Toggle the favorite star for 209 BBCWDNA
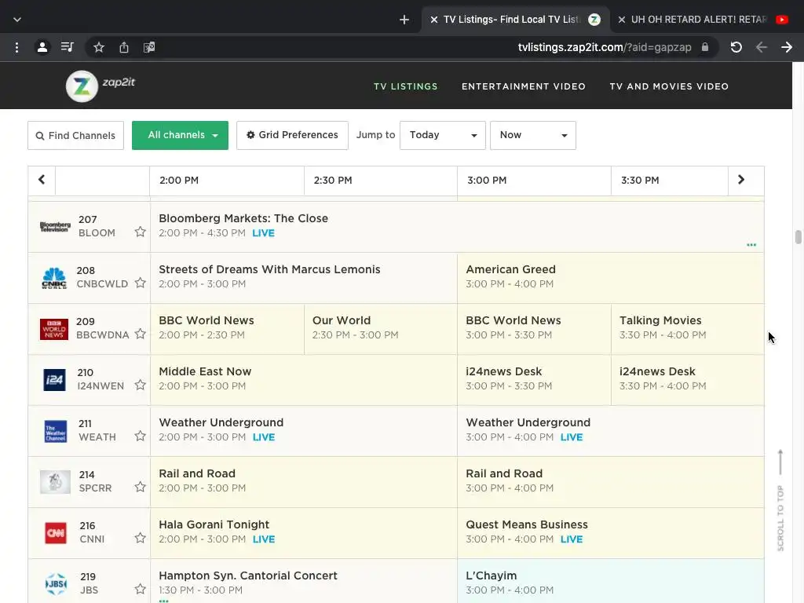This screenshot has width=804, height=603. pos(140,334)
